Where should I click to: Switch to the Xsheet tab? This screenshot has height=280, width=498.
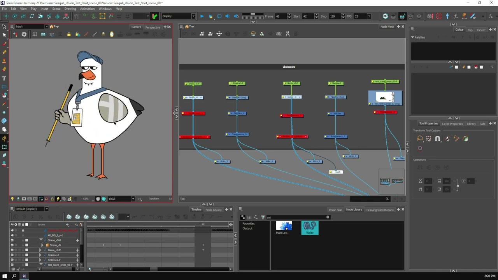pyautogui.click(x=481, y=30)
